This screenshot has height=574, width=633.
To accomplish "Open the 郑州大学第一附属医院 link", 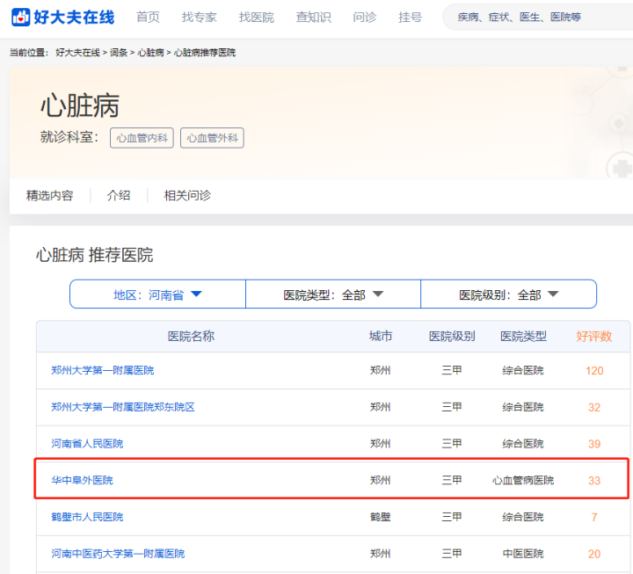I will point(103,371).
